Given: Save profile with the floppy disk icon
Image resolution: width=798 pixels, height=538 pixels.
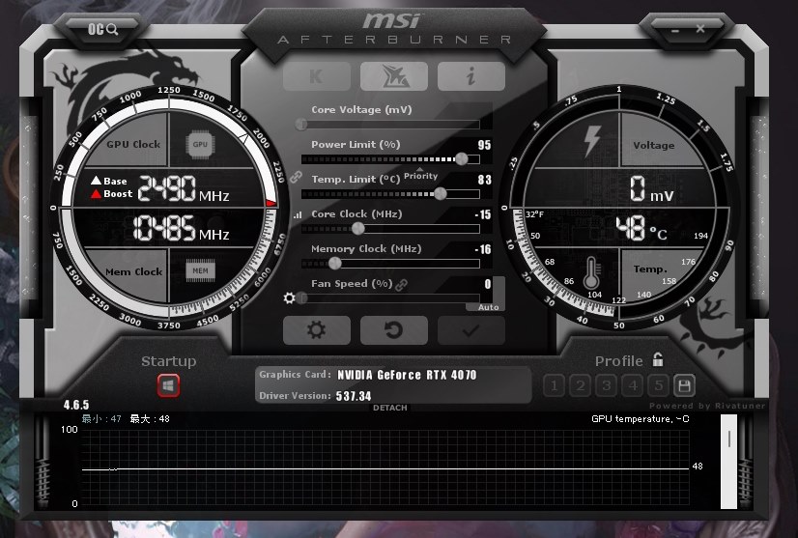Looking at the screenshot, I should [x=685, y=385].
